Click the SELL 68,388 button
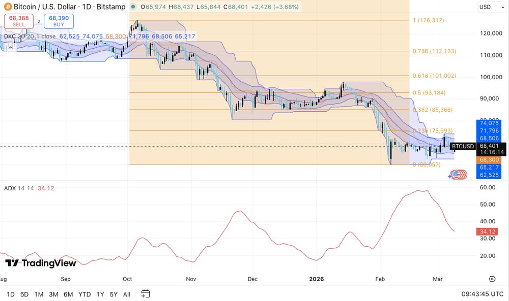 (18, 21)
